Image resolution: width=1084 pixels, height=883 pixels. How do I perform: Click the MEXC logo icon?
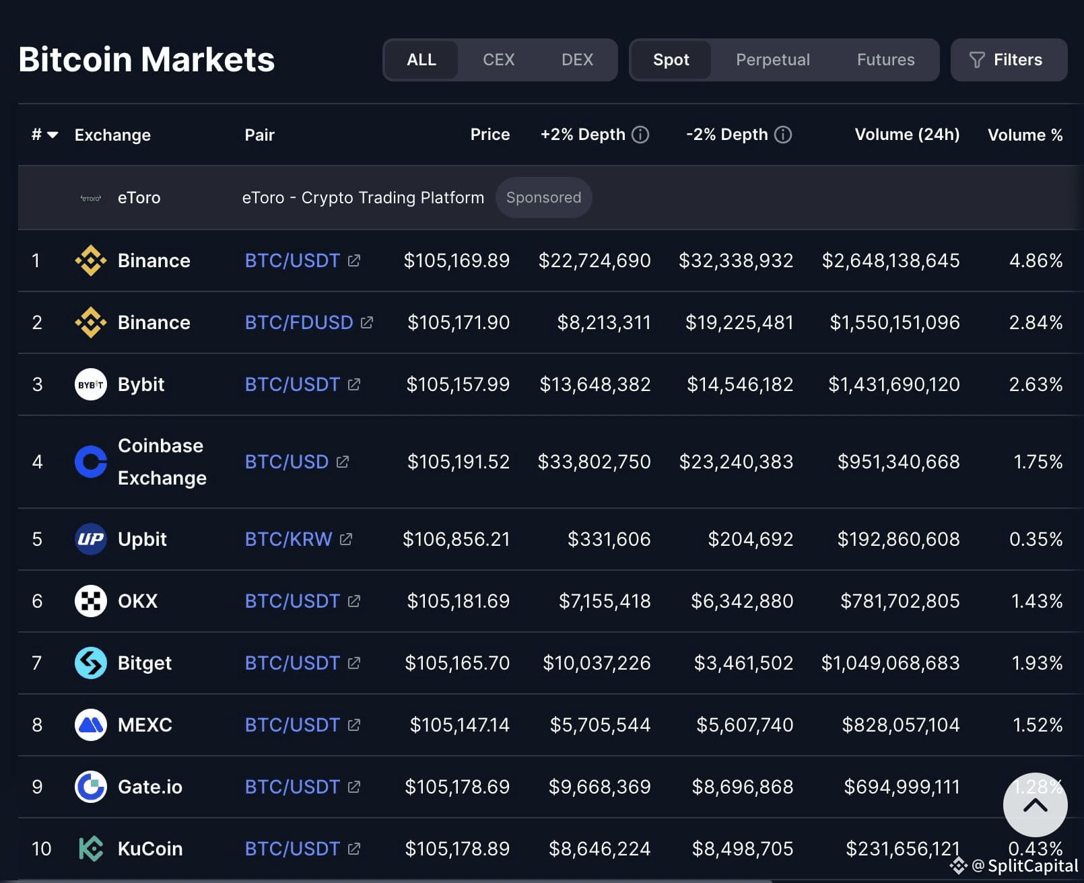pos(91,725)
